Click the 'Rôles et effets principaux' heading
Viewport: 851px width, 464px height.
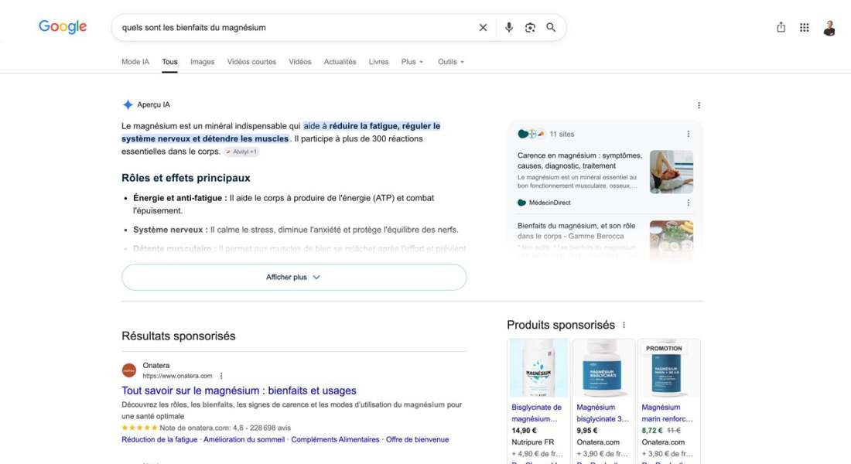[x=186, y=178]
